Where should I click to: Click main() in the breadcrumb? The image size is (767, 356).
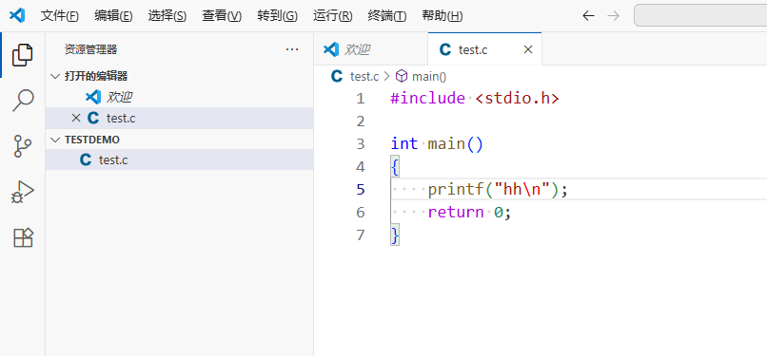click(x=429, y=77)
